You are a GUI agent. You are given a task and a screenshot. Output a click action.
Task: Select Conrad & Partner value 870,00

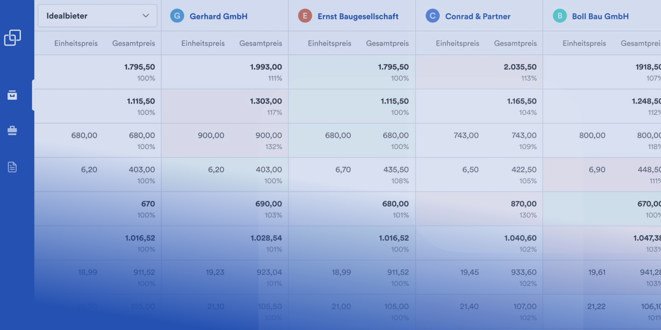524,204
